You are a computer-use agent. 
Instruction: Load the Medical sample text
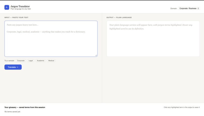click(x=51, y=61)
